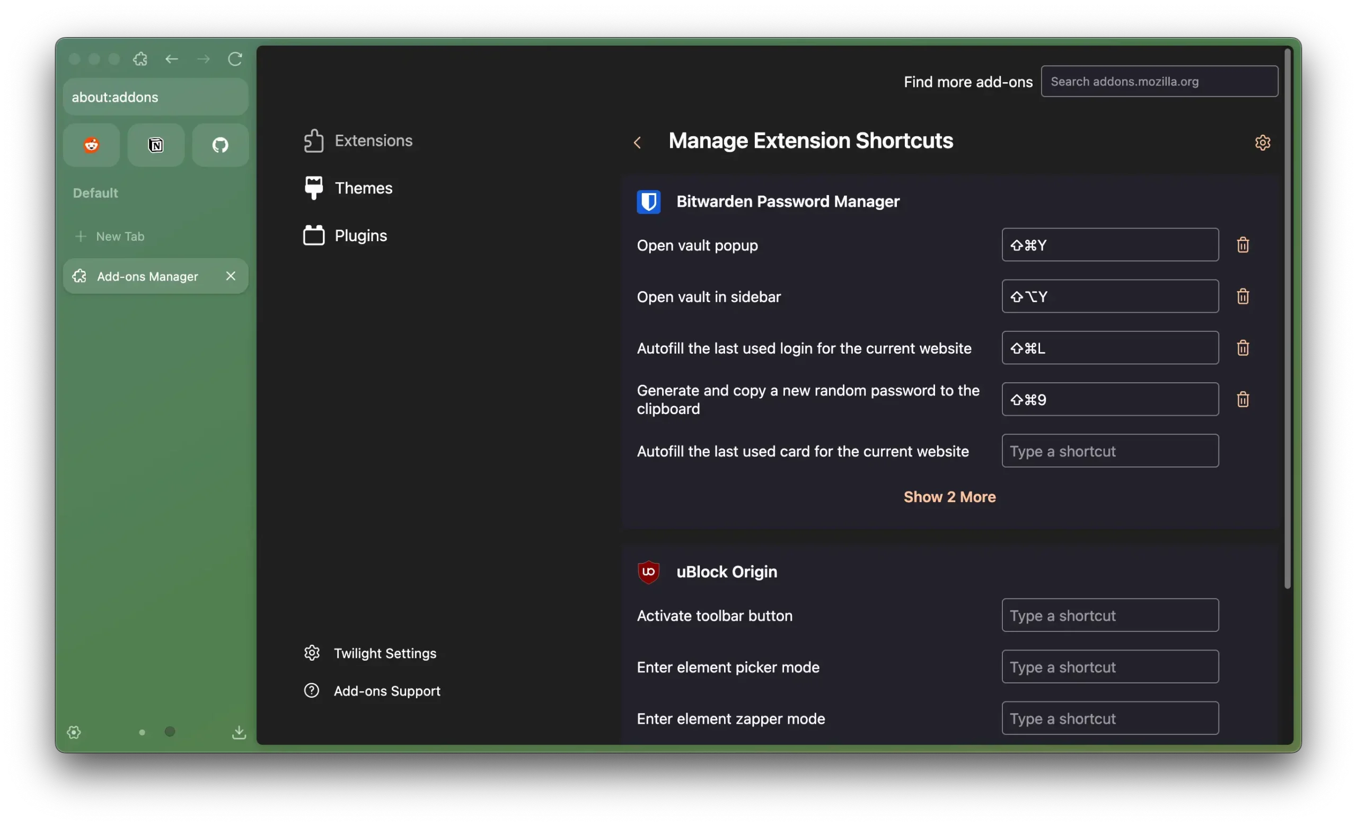
Task: Go back with the Manage Extension Shortcuts arrow
Action: tap(637, 142)
